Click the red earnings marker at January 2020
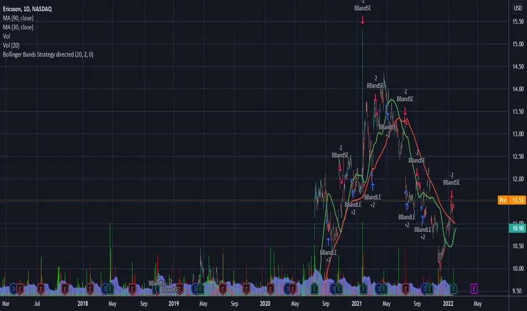Viewport: 527px width, 311px height. [270, 288]
